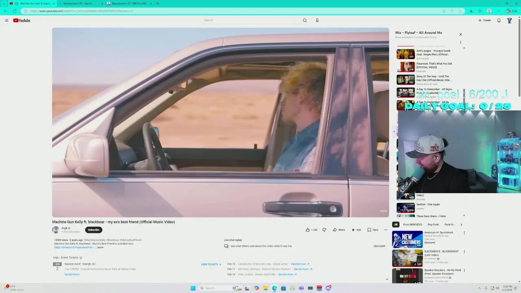Play Avril Lavigne Young & Dumb from mix
This screenshot has width=521, height=293.
(x=425, y=54)
